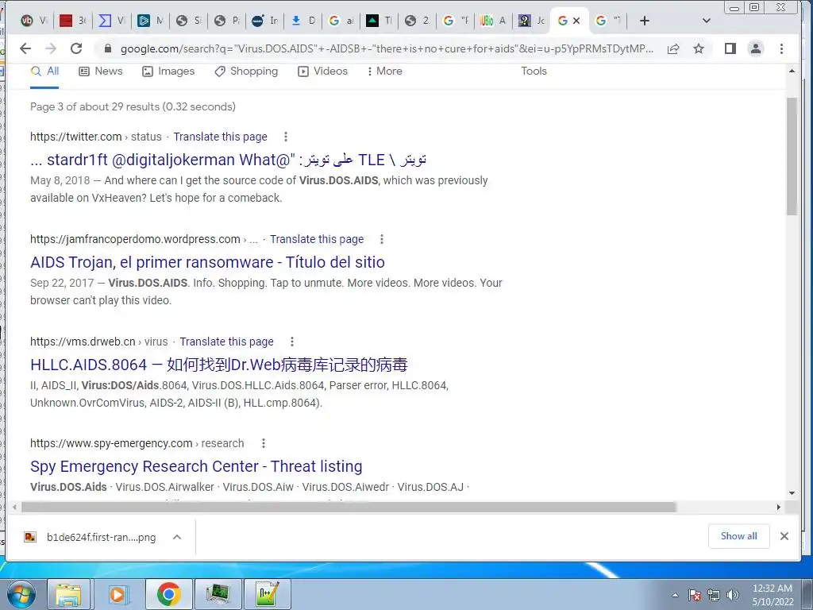Switch to the download arrow tab
813x610 pixels.
pos(304,21)
